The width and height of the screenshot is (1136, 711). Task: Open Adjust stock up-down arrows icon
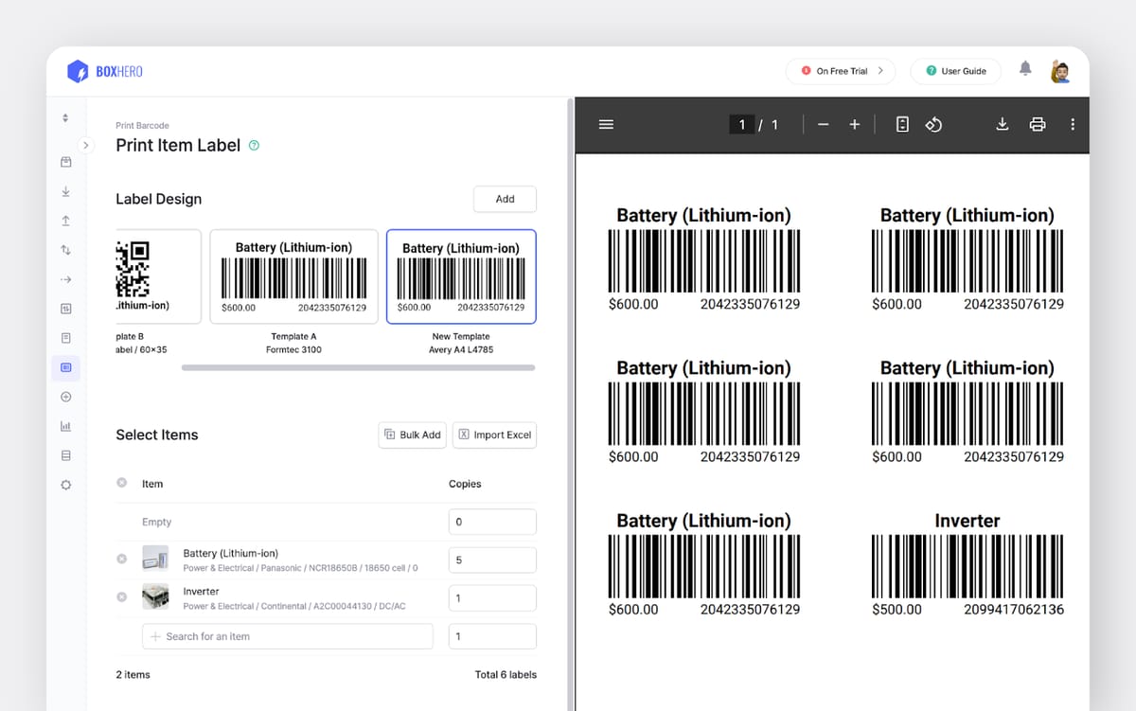coord(65,250)
